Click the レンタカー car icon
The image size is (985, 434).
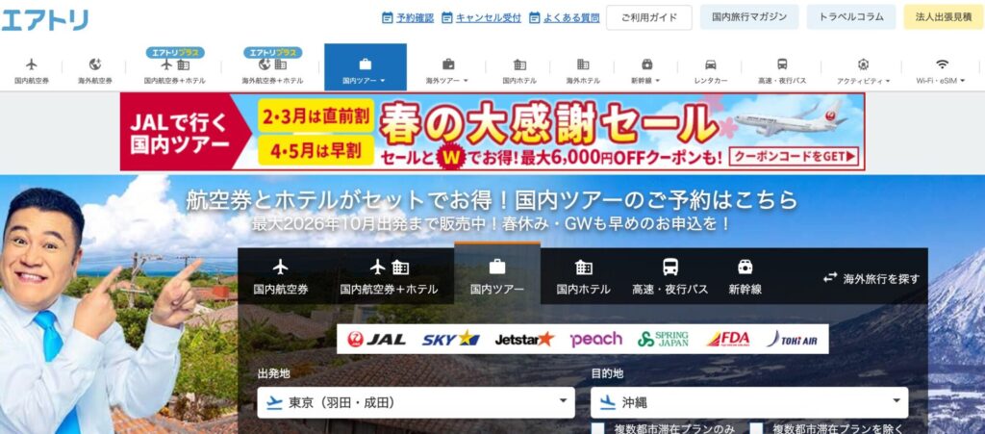click(x=710, y=64)
